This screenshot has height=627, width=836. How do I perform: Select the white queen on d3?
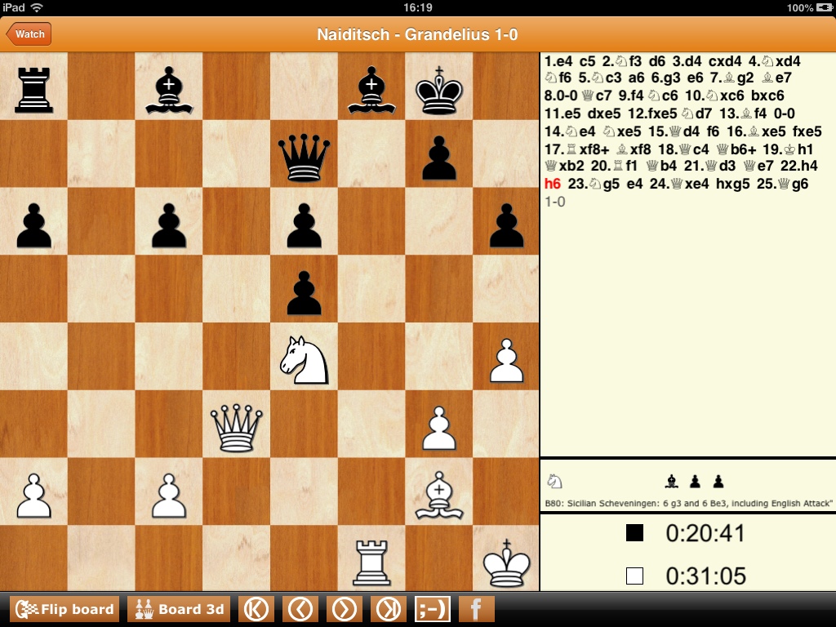coord(236,426)
